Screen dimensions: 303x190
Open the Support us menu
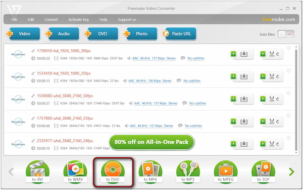pyautogui.click(x=127, y=20)
